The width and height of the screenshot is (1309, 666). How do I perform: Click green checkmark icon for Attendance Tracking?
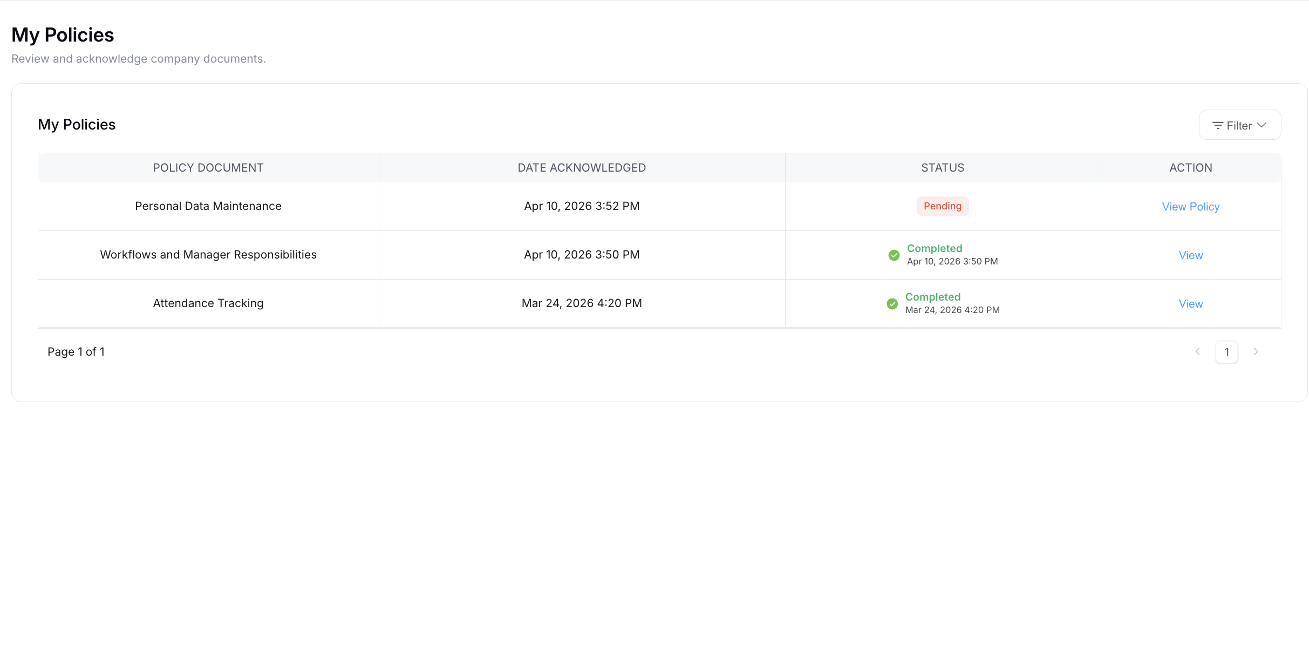(x=892, y=304)
